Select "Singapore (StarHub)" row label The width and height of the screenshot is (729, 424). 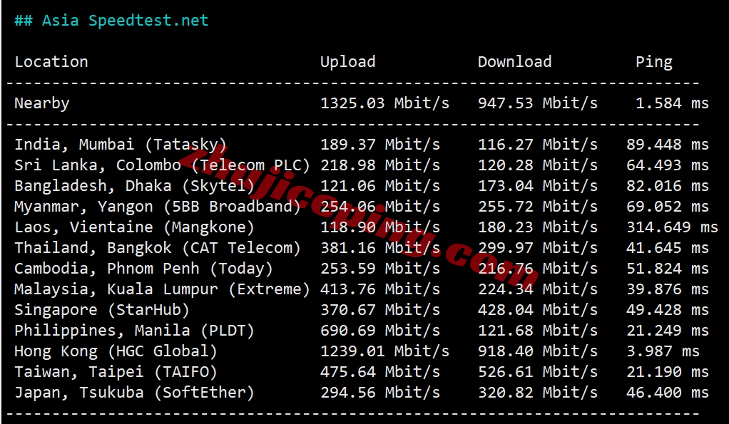(102, 310)
